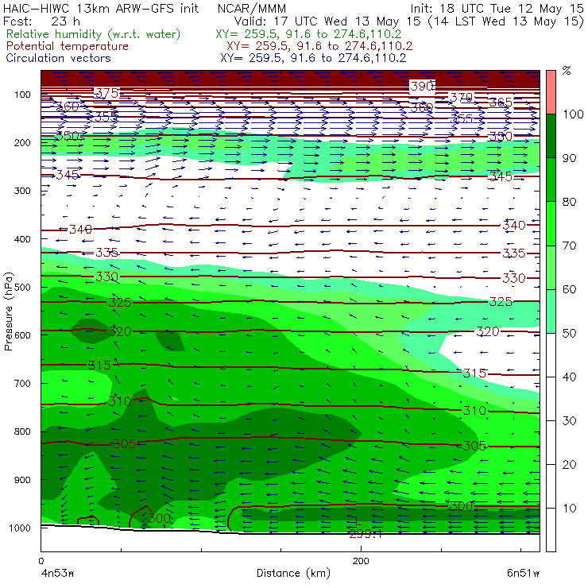588x588 pixels.
Task: Select green 'Relative humidity (w.r.t. water)' label
Action: pos(93,34)
